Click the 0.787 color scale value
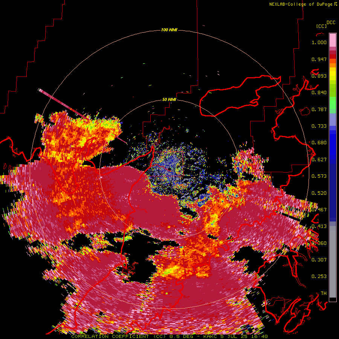The image size is (339, 339). pyautogui.click(x=319, y=109)
